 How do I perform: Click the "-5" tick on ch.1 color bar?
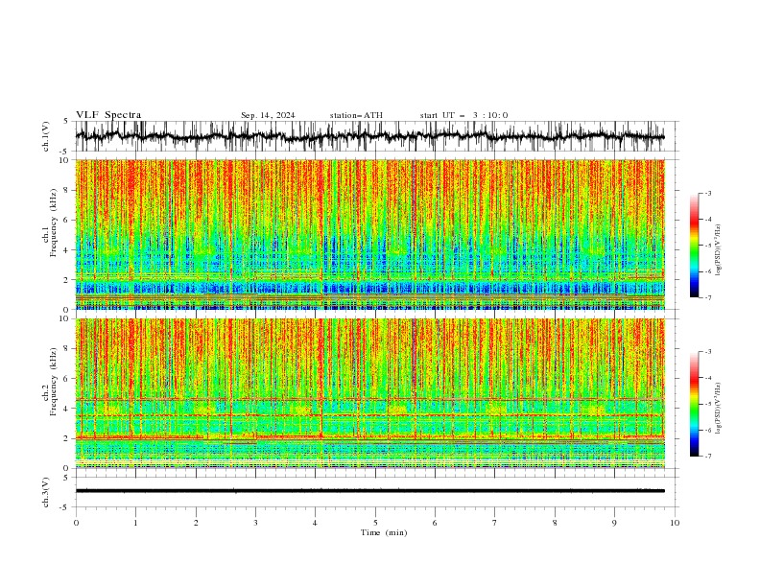[x=707, y=246]
